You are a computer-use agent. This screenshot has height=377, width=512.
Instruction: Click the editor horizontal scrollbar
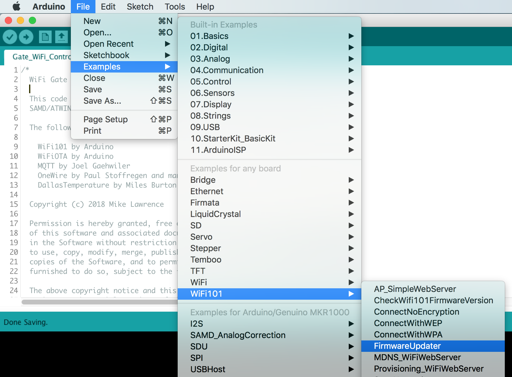(100, 302)
